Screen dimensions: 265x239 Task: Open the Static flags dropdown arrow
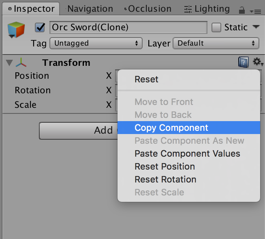256,27
